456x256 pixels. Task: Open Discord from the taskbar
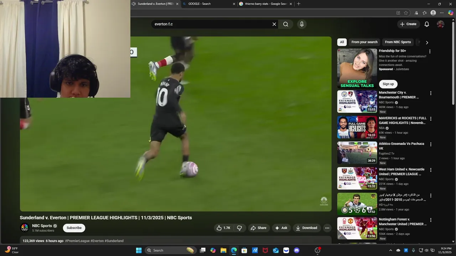pos(297,250)
